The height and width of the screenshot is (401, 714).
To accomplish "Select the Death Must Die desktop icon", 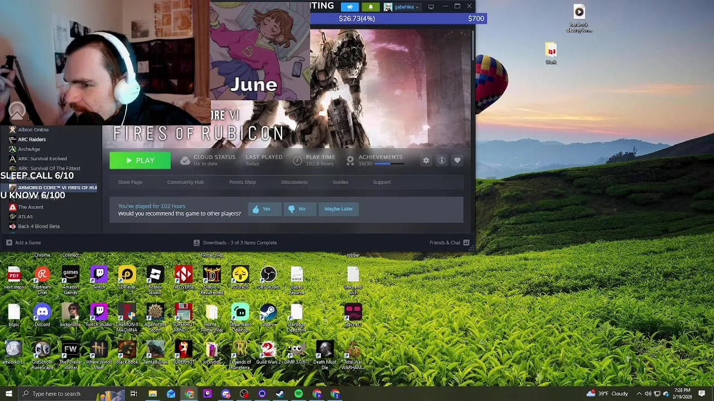I will coord(325,355).
